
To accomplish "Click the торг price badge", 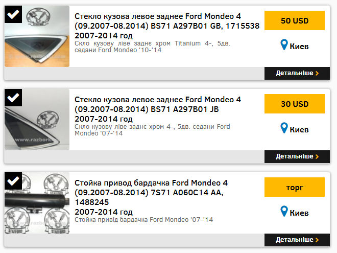I will click(295, 187).
